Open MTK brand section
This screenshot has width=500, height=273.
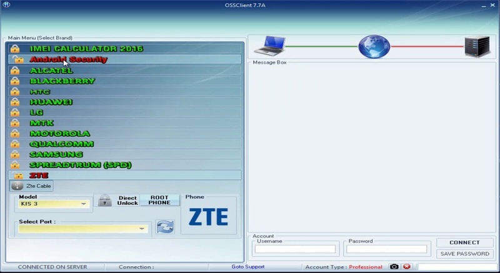[124, 123]
